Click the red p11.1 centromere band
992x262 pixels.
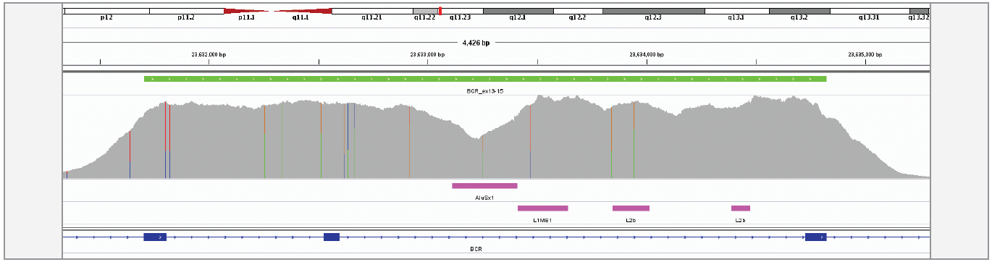click(x=247, y=12)
